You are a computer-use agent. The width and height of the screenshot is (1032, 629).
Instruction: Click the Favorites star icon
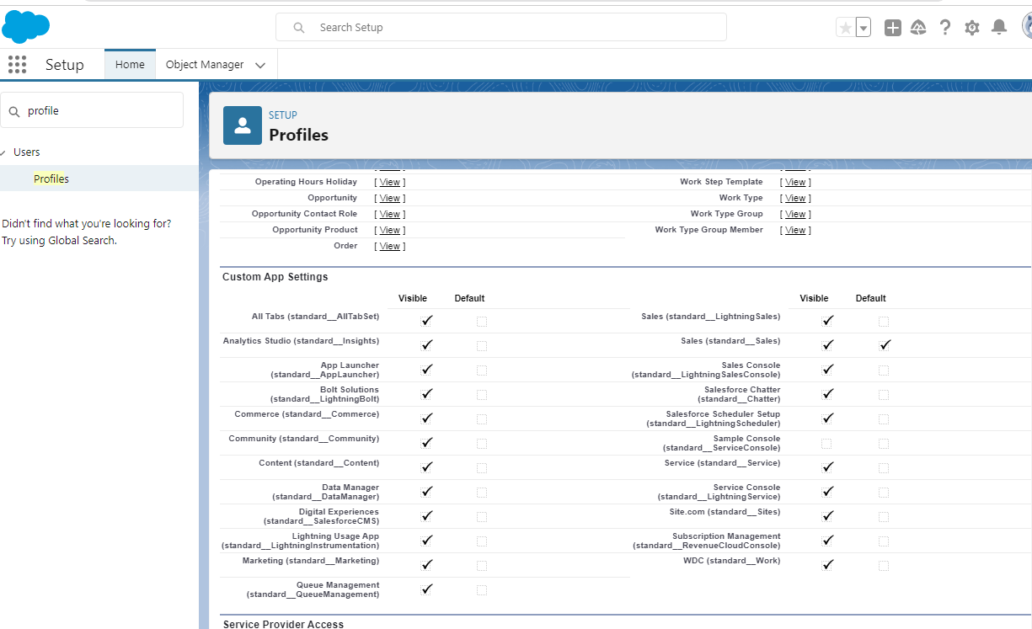tap(845, 28)
